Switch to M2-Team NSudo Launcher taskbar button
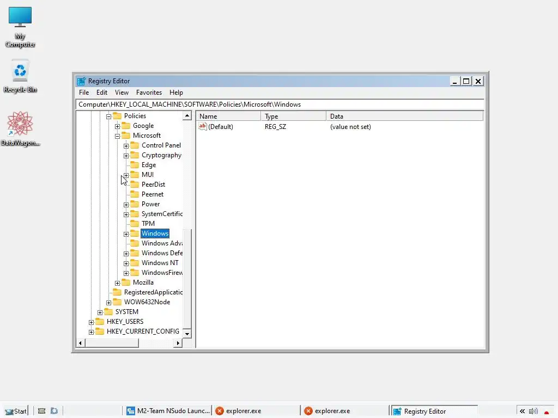Screen dimensions: 558x418 click(168, 411)
